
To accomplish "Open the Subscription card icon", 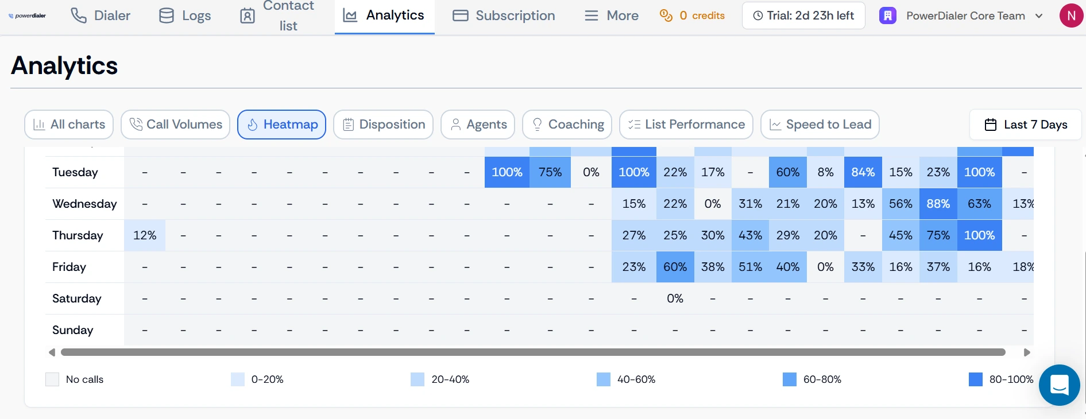I will 460,15.
